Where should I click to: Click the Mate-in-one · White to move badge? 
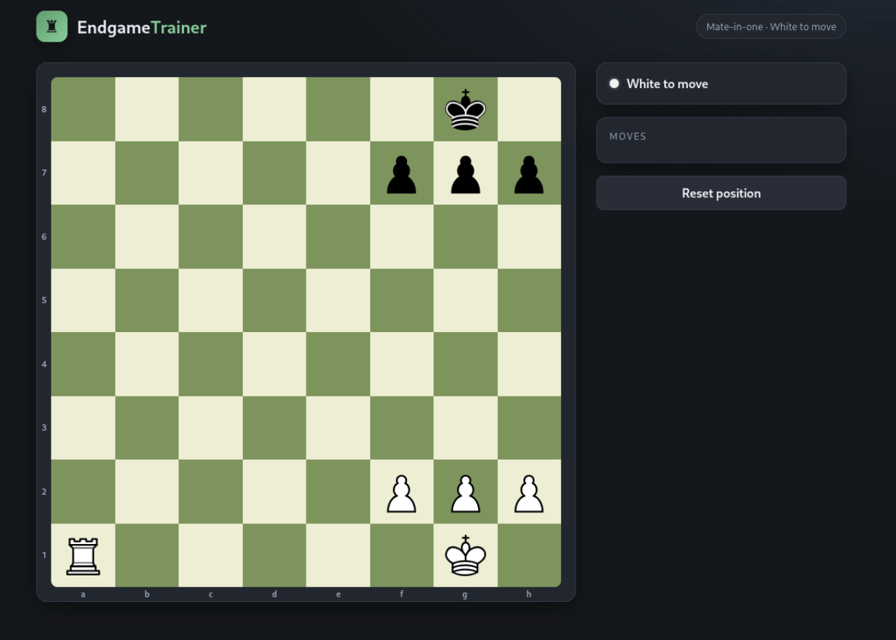point(771,26)
